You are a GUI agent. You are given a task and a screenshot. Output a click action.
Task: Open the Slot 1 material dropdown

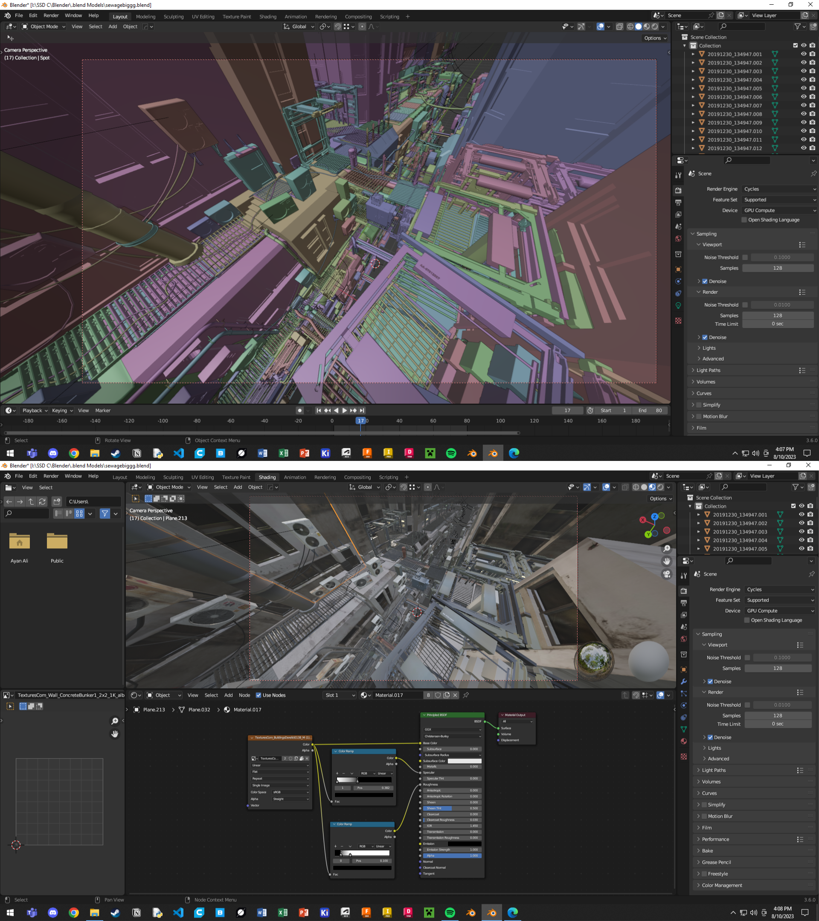click(340, 695)
